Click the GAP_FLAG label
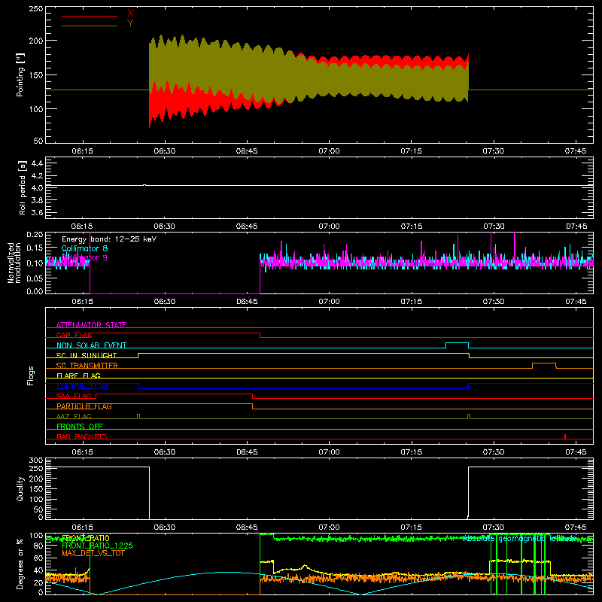Image resolution: width=602 pixels, height=602 pixels. 74,335
